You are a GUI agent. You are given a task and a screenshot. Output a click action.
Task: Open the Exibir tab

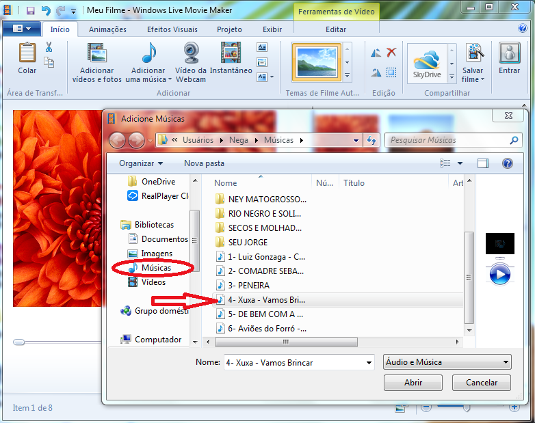[272, 29]
